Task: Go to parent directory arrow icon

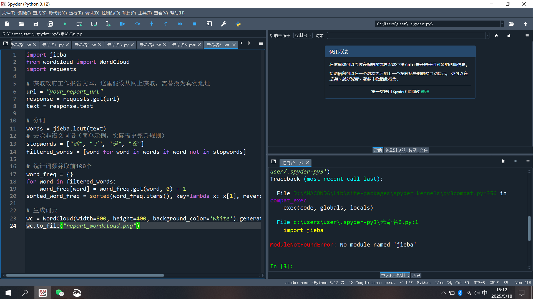Action: pyautogui.click(x=526, y=24)
